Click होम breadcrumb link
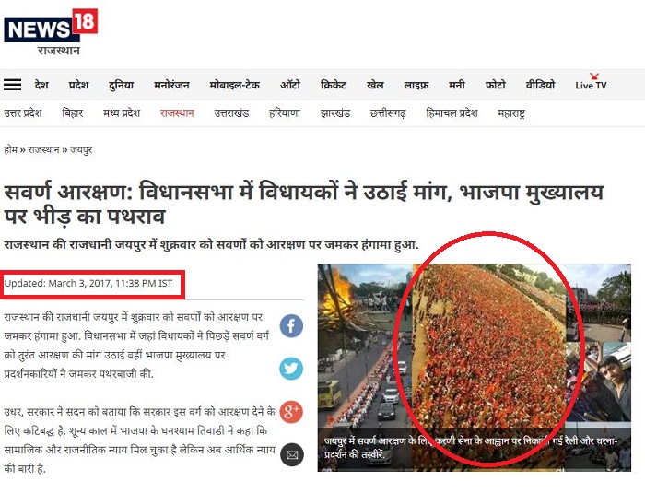 pos(10,150)
